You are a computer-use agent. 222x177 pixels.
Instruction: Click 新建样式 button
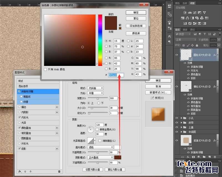tap(158, 92)
